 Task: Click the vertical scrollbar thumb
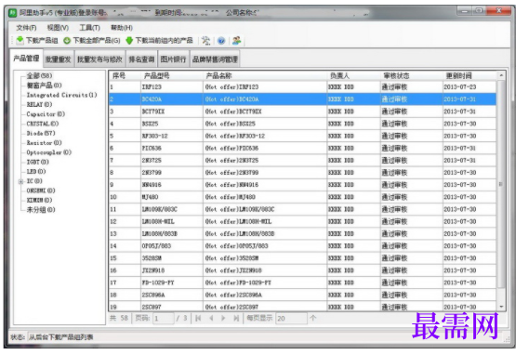click(x=501, y=184)
